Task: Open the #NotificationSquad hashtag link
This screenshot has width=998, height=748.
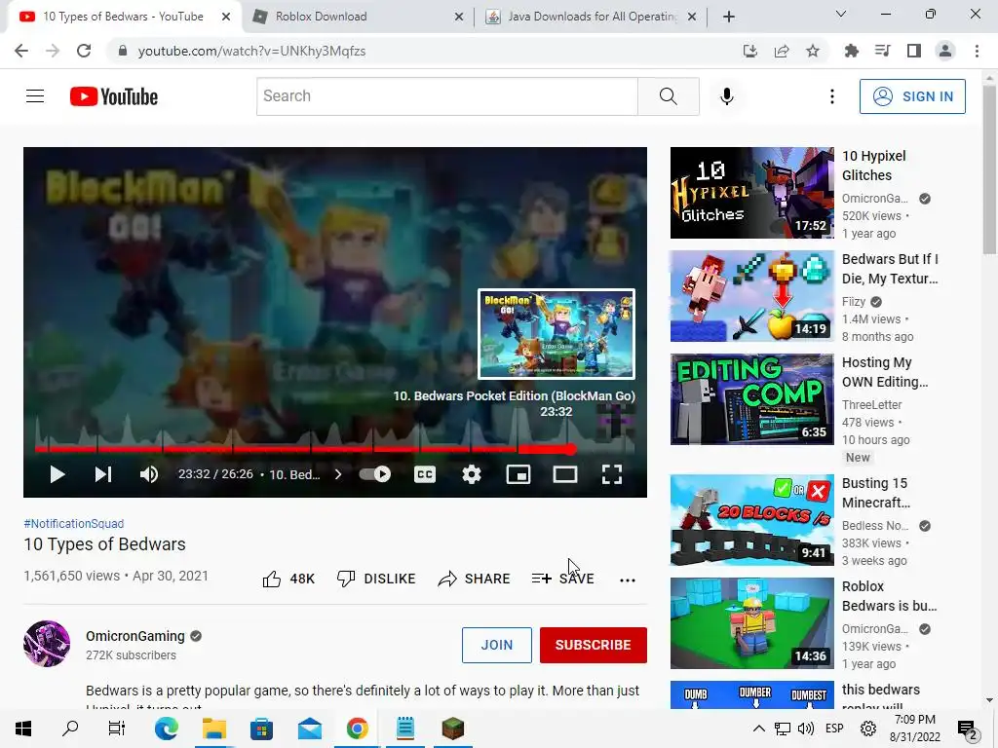Action: [x=74, y=523]
